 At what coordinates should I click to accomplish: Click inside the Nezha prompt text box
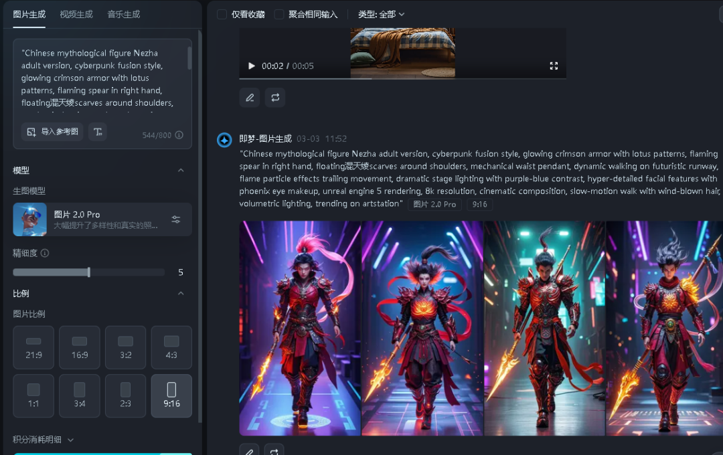pyautogui.click(x=102, y=78)
